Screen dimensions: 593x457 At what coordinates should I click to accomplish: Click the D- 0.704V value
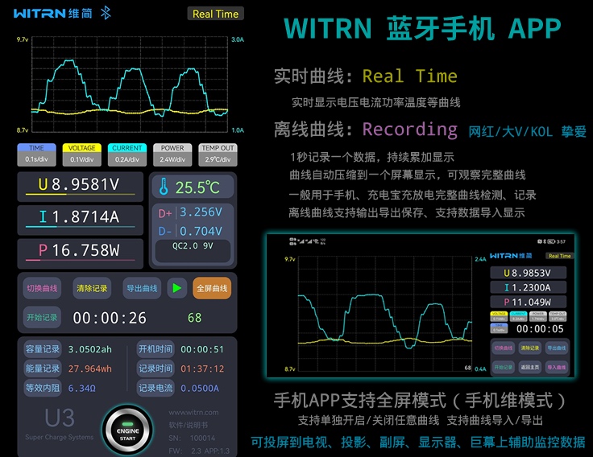pyautogui.click(x=201, y=231)
